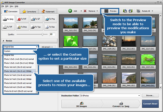Click the Rotate All icon
The width and height of the screenshot is (163, 112).
(138, 11)
